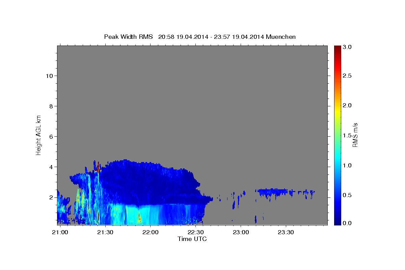The height and width of the screenshot is (270, 405).
Task: Click the "Height AGL km" y-axis label
Action: pyautogui.click(x=38, y=135)
